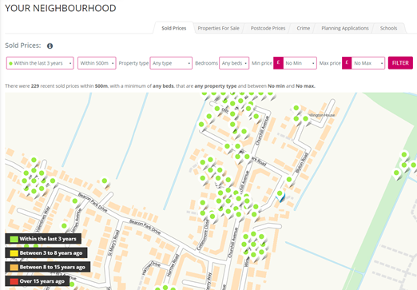Open the Planning Applications tab
The height and width of the screenshot is (290, 417).
(x=345, y=28)
